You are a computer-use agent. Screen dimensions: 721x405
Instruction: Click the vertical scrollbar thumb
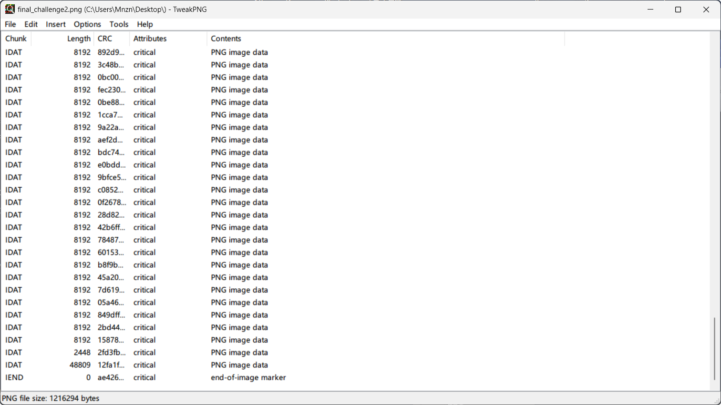pyautogui.click(x=714, y=349)
